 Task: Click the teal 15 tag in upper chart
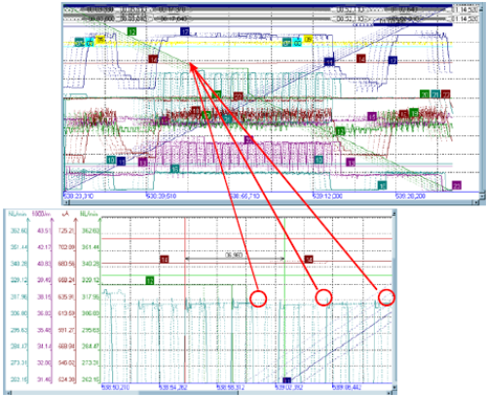(174, 168)
